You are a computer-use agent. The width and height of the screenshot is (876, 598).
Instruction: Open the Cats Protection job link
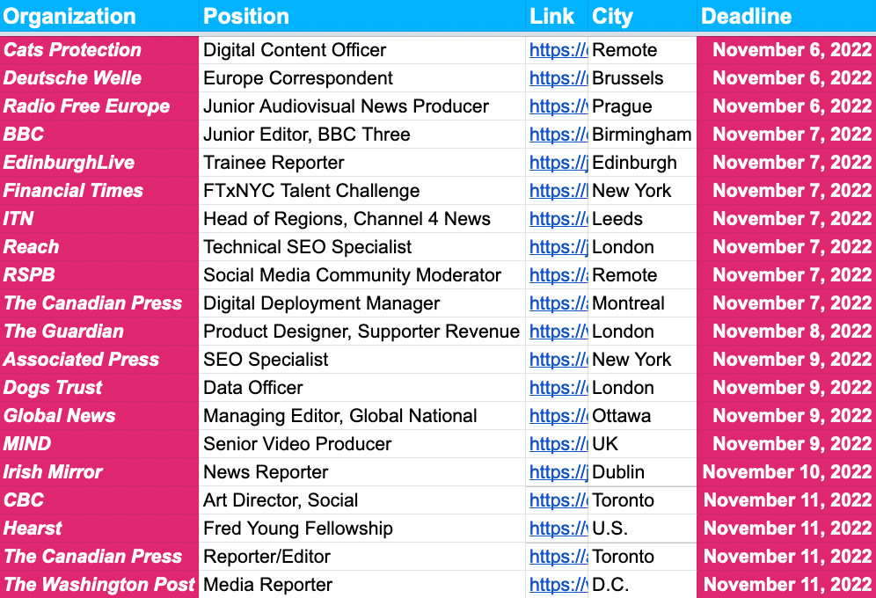[558, 50]
